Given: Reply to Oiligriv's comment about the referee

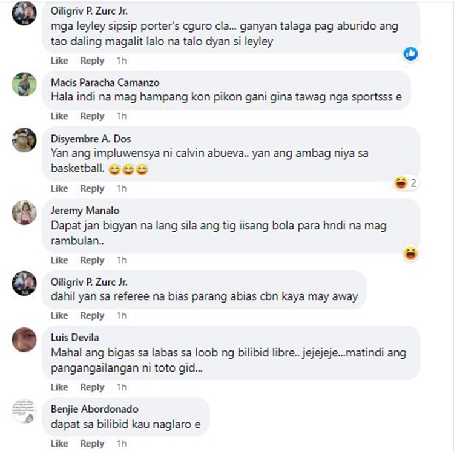Looking at the screenshot, I should coord(92,315).
